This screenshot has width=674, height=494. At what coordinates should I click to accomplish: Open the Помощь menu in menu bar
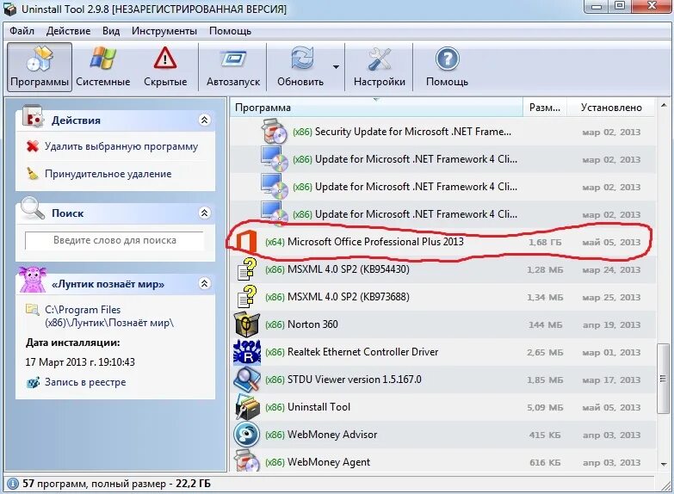click(x=230, y=31)
